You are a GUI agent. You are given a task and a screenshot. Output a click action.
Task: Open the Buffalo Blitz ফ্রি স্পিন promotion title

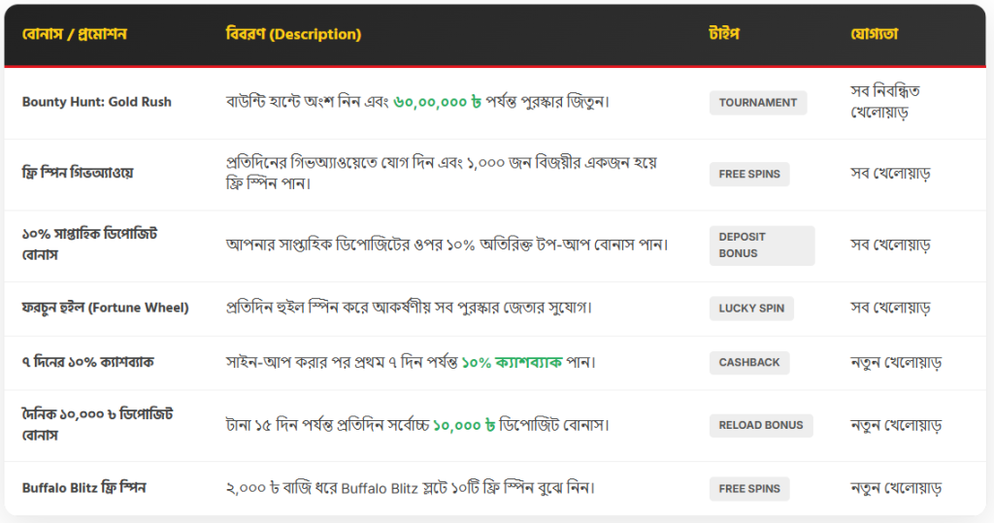coord(83,488)
